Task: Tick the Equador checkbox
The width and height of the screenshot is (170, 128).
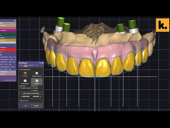Action: tap(32, 90)
